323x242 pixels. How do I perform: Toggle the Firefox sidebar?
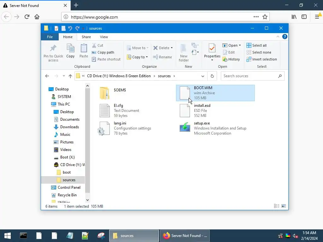[304, 17]
